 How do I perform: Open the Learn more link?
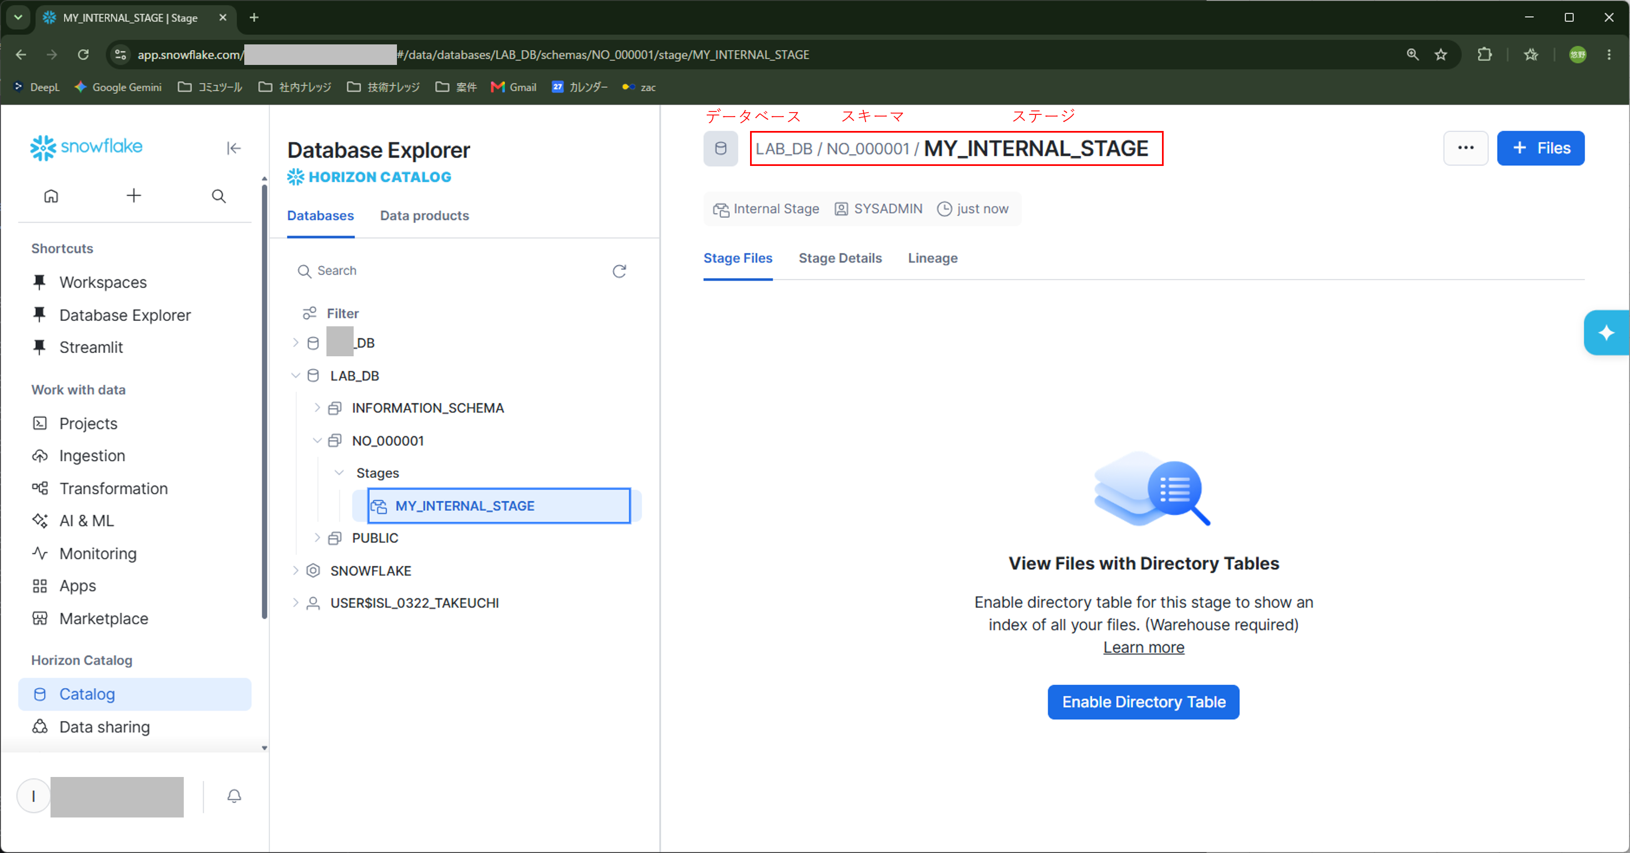[1144, 648]
